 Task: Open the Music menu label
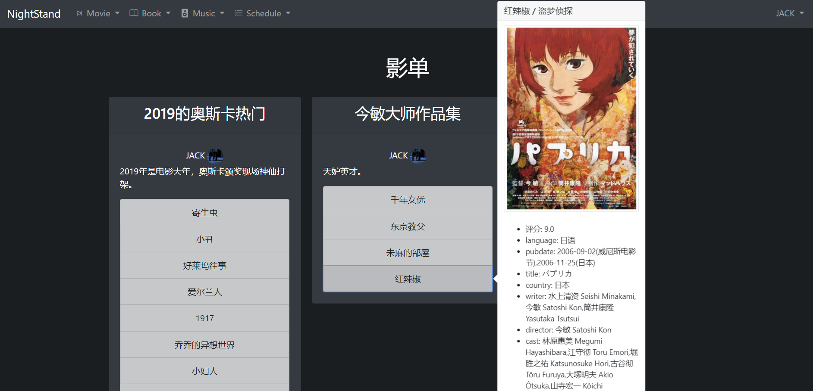tap(204, 13)
